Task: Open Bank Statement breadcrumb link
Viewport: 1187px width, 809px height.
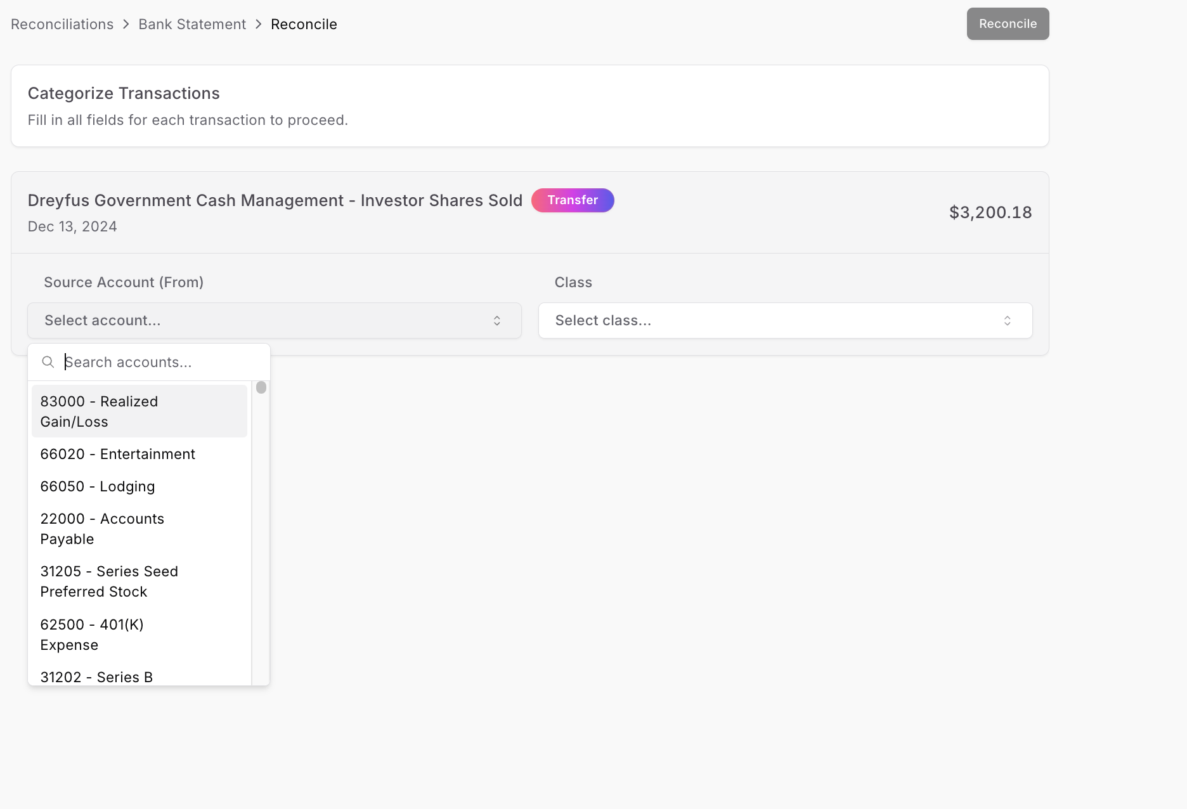Action: tap(192, 24)
